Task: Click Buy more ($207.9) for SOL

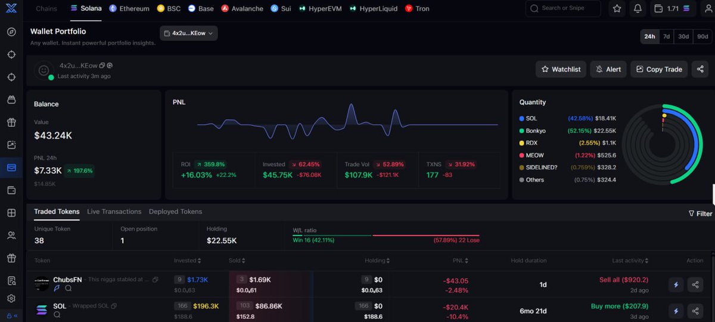Action: pyautogui.click(x=620, y=306)
